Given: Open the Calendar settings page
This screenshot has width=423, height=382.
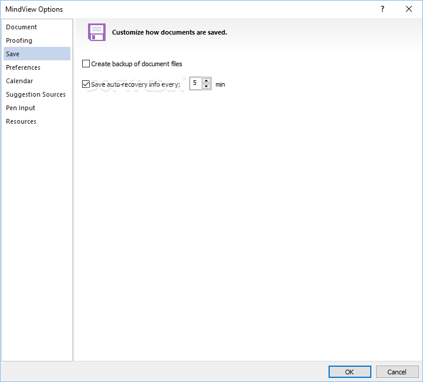Looking at the screenshot, I should coord(37,81).
